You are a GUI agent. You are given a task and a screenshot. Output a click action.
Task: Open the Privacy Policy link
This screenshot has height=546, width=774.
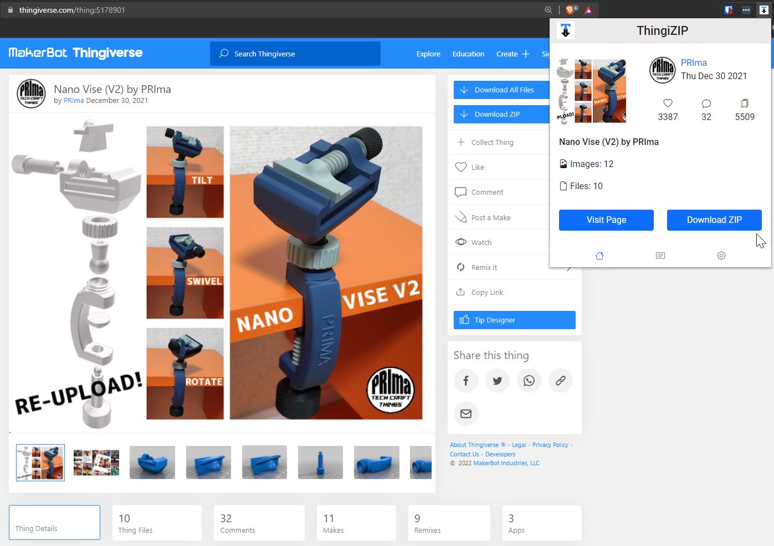pos(550,445)
